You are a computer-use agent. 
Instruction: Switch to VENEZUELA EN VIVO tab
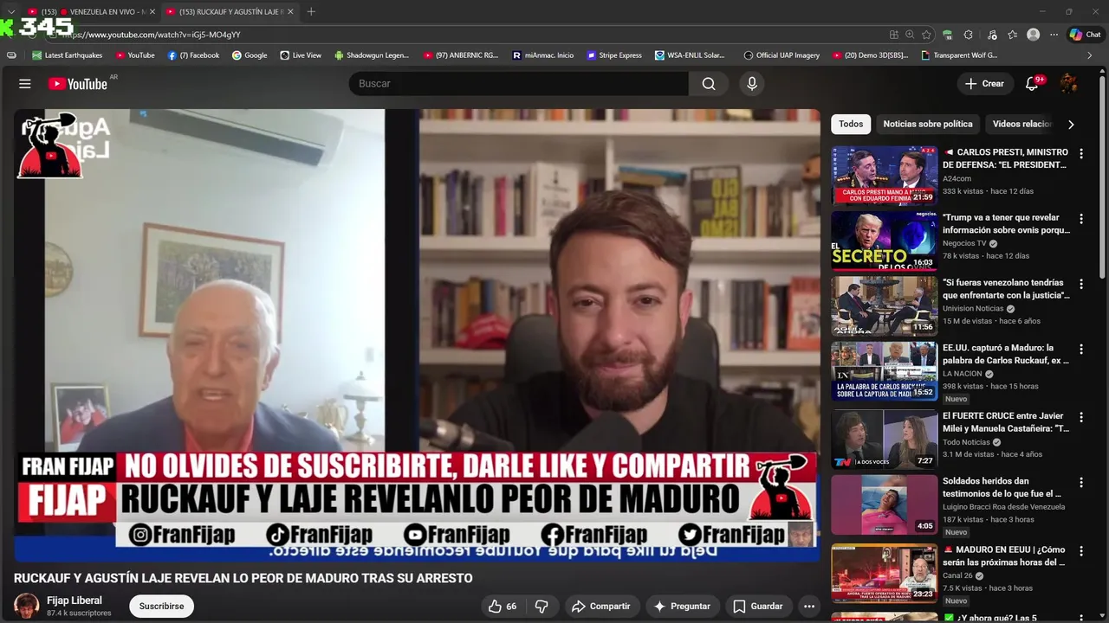pyautogui.click(x=91, y=12)
